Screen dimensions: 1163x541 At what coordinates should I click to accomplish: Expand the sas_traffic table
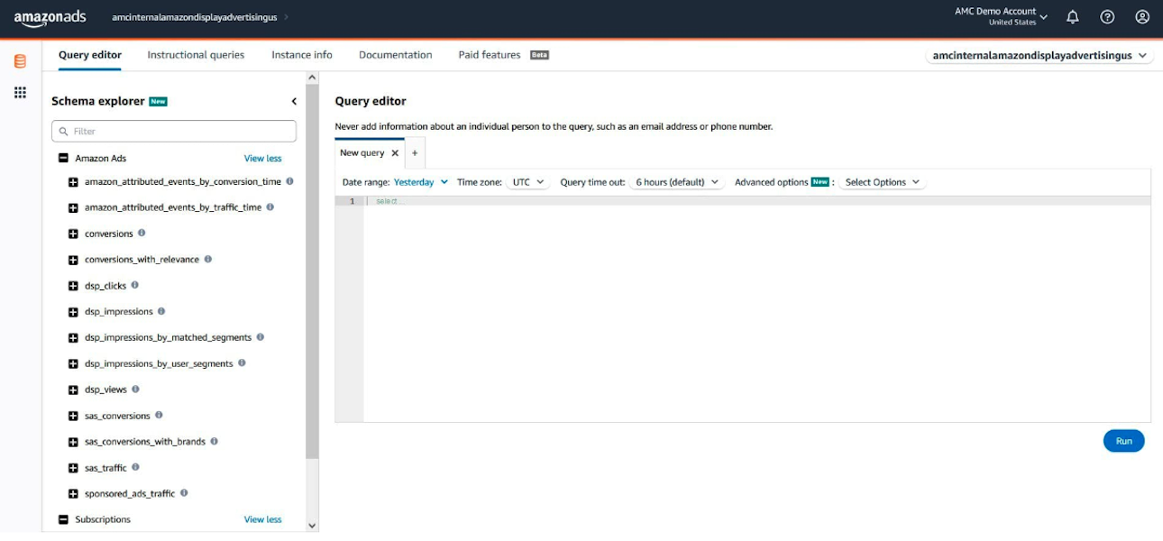tap(73, 469)
